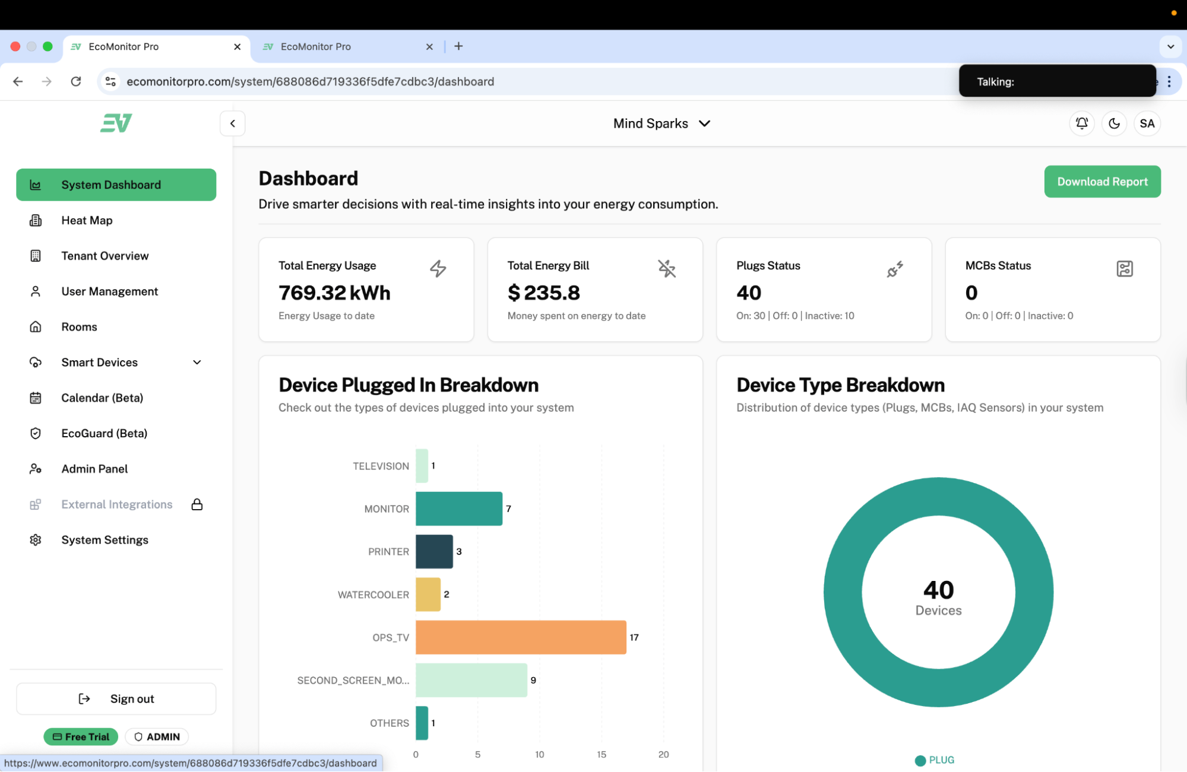Toggle the PLUG legend entry
Viewport: 1187px width, 772px height.
935,760
